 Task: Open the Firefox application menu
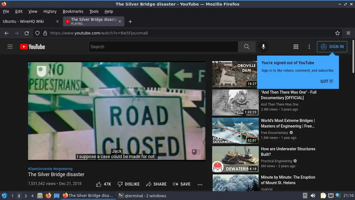pos(348,33)
